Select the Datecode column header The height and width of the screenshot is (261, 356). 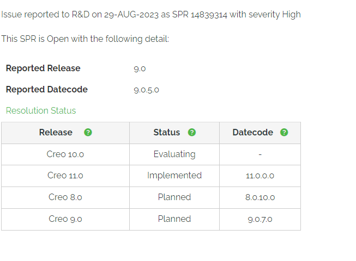pos(252,133)
